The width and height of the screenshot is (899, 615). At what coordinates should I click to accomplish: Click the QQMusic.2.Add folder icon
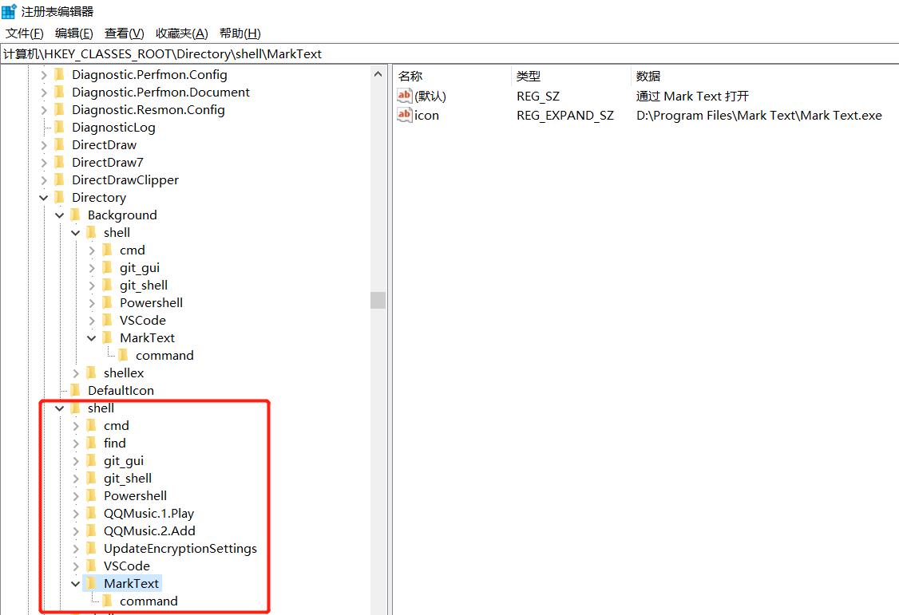[91, 530]
